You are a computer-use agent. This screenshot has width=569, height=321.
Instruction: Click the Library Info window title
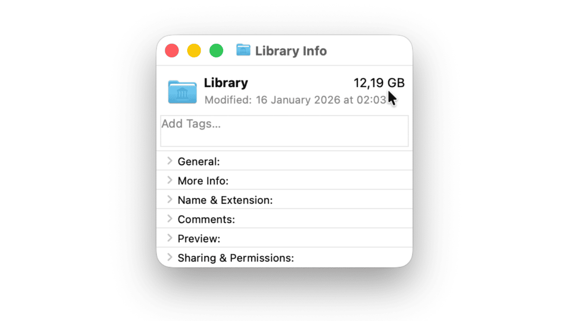pos(291,51)
